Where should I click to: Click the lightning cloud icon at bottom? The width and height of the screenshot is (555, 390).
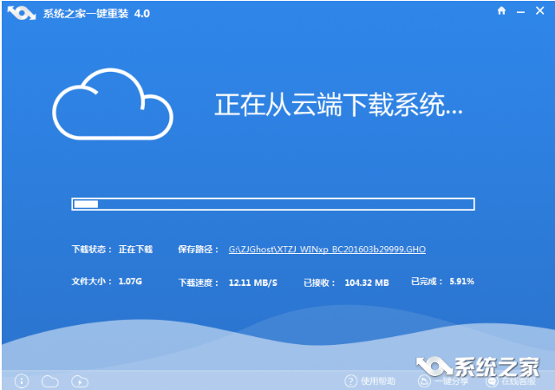[80, 381]
